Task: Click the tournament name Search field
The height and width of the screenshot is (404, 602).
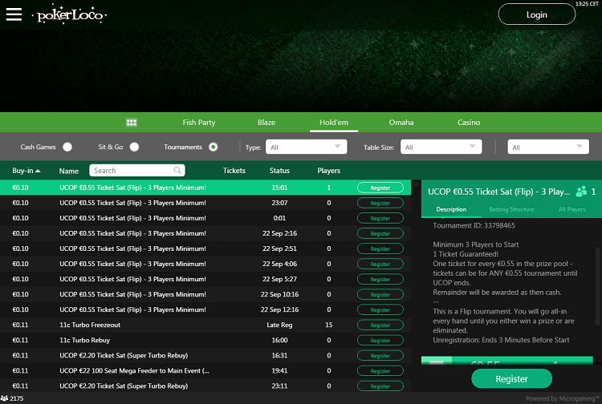Action: pos(132,171)
